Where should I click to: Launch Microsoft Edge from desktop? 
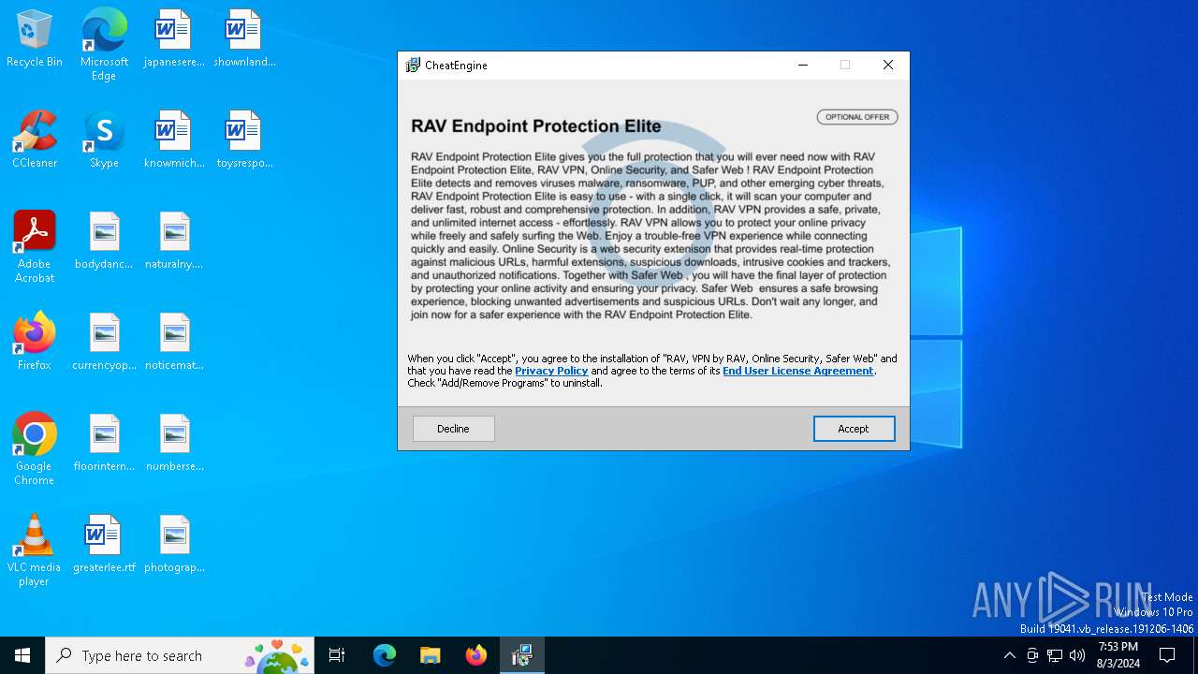[x=104, y=45]
